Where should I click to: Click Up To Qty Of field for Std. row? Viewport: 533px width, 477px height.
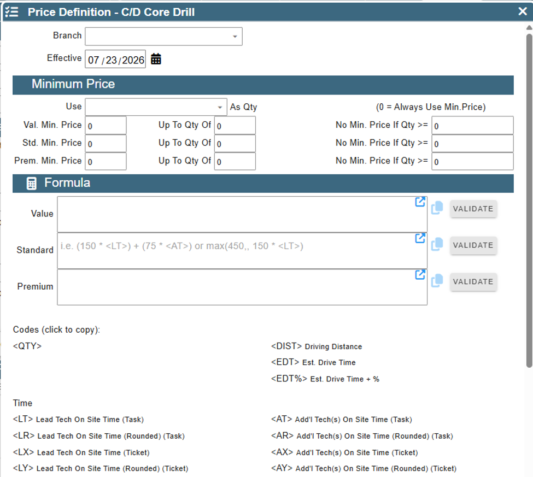click(x=235, y=143)
